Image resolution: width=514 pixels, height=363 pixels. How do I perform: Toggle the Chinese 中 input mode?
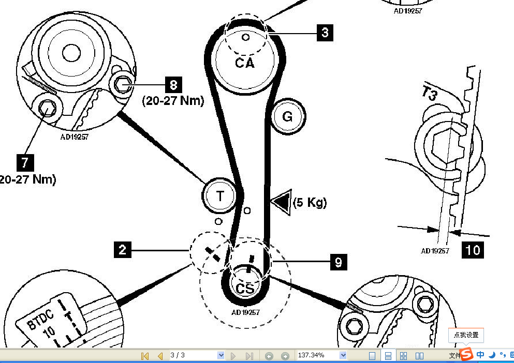[480, 355]
